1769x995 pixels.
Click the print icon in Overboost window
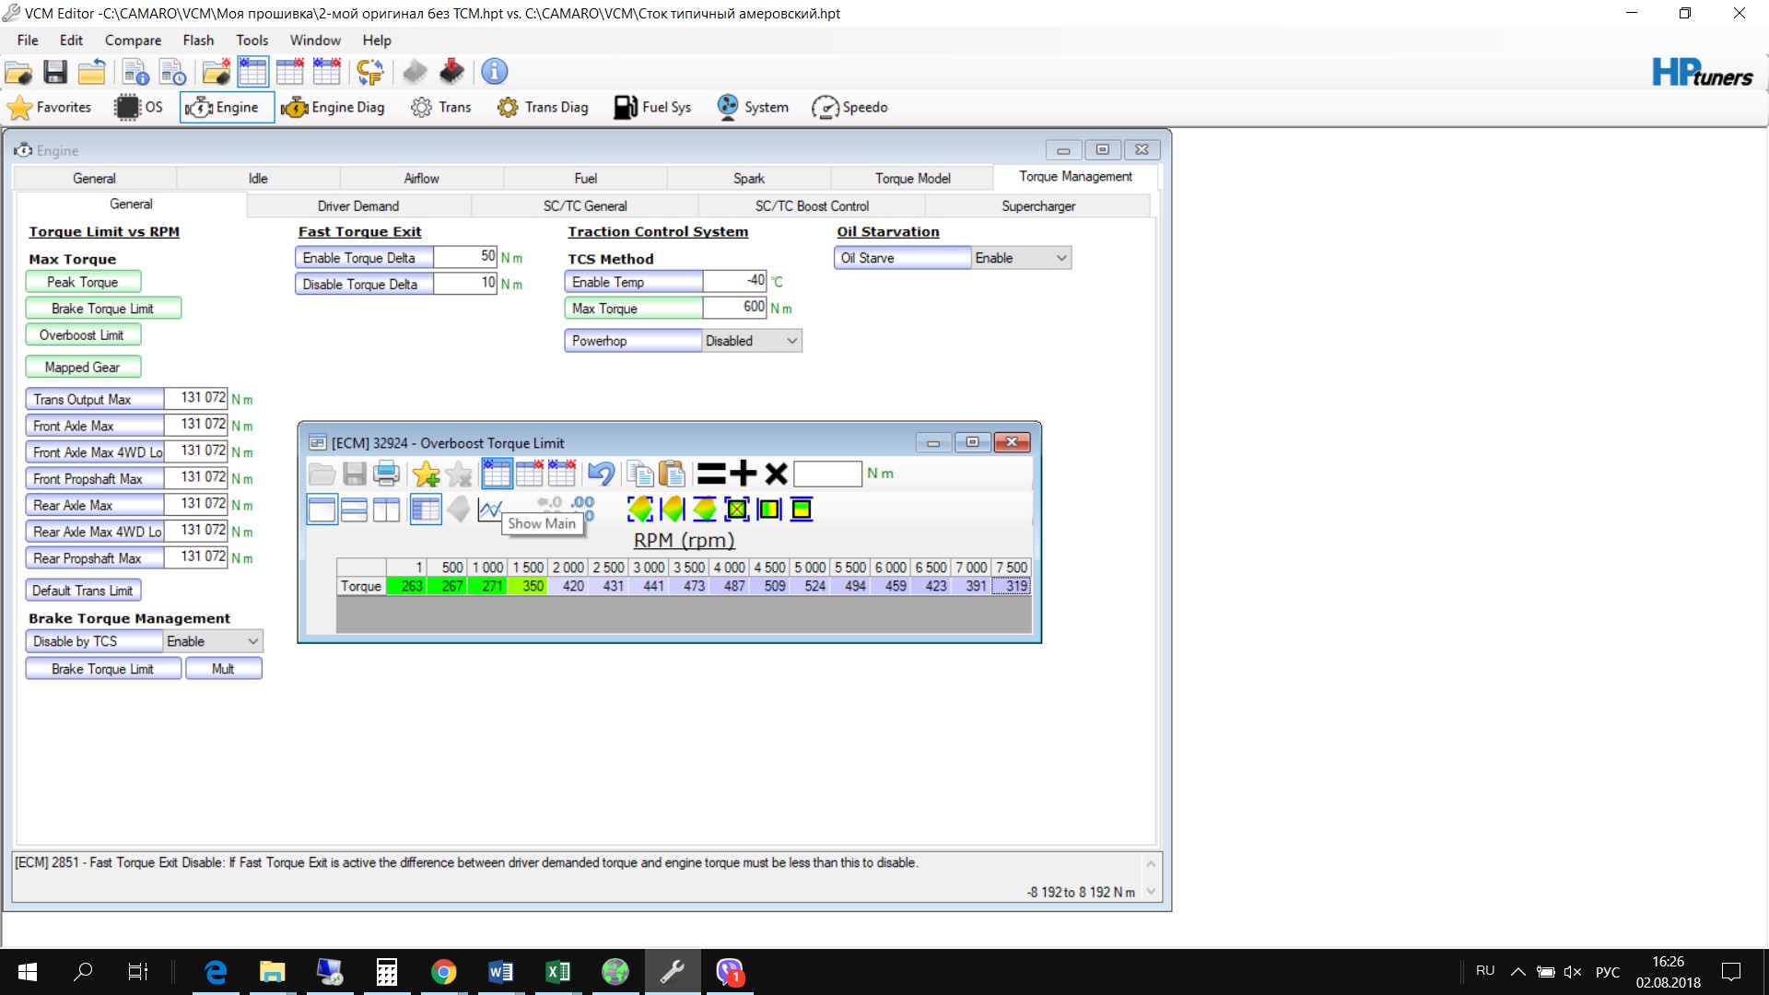coord(387,474)
